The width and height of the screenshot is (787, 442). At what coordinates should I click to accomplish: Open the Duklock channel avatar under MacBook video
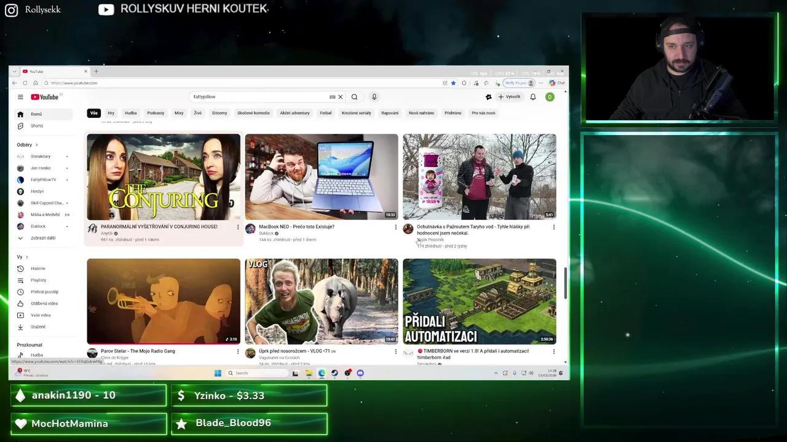(250, 229)
